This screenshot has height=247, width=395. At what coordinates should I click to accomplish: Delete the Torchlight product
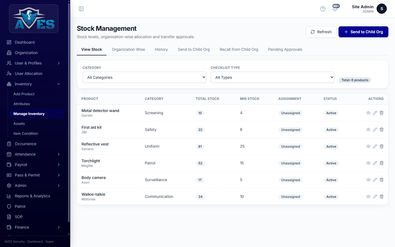pos(382,163)
